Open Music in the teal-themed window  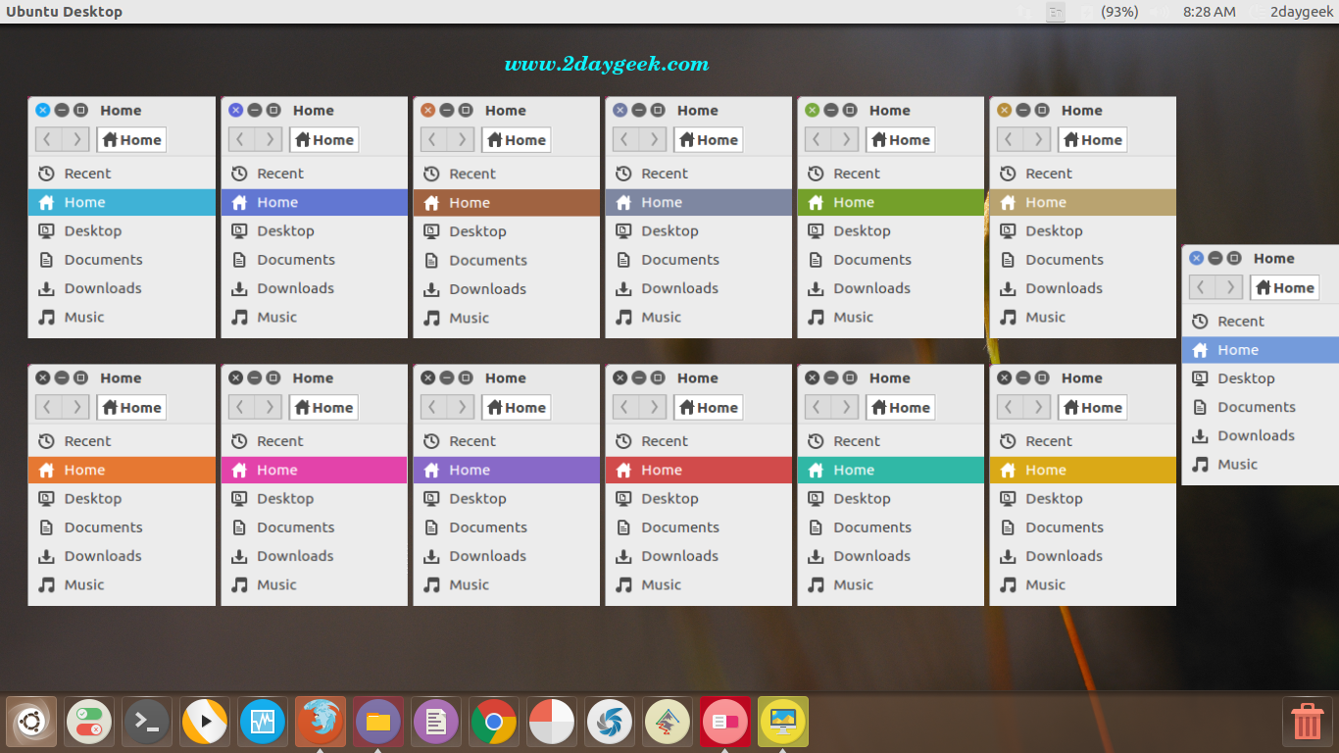(853, 584)
